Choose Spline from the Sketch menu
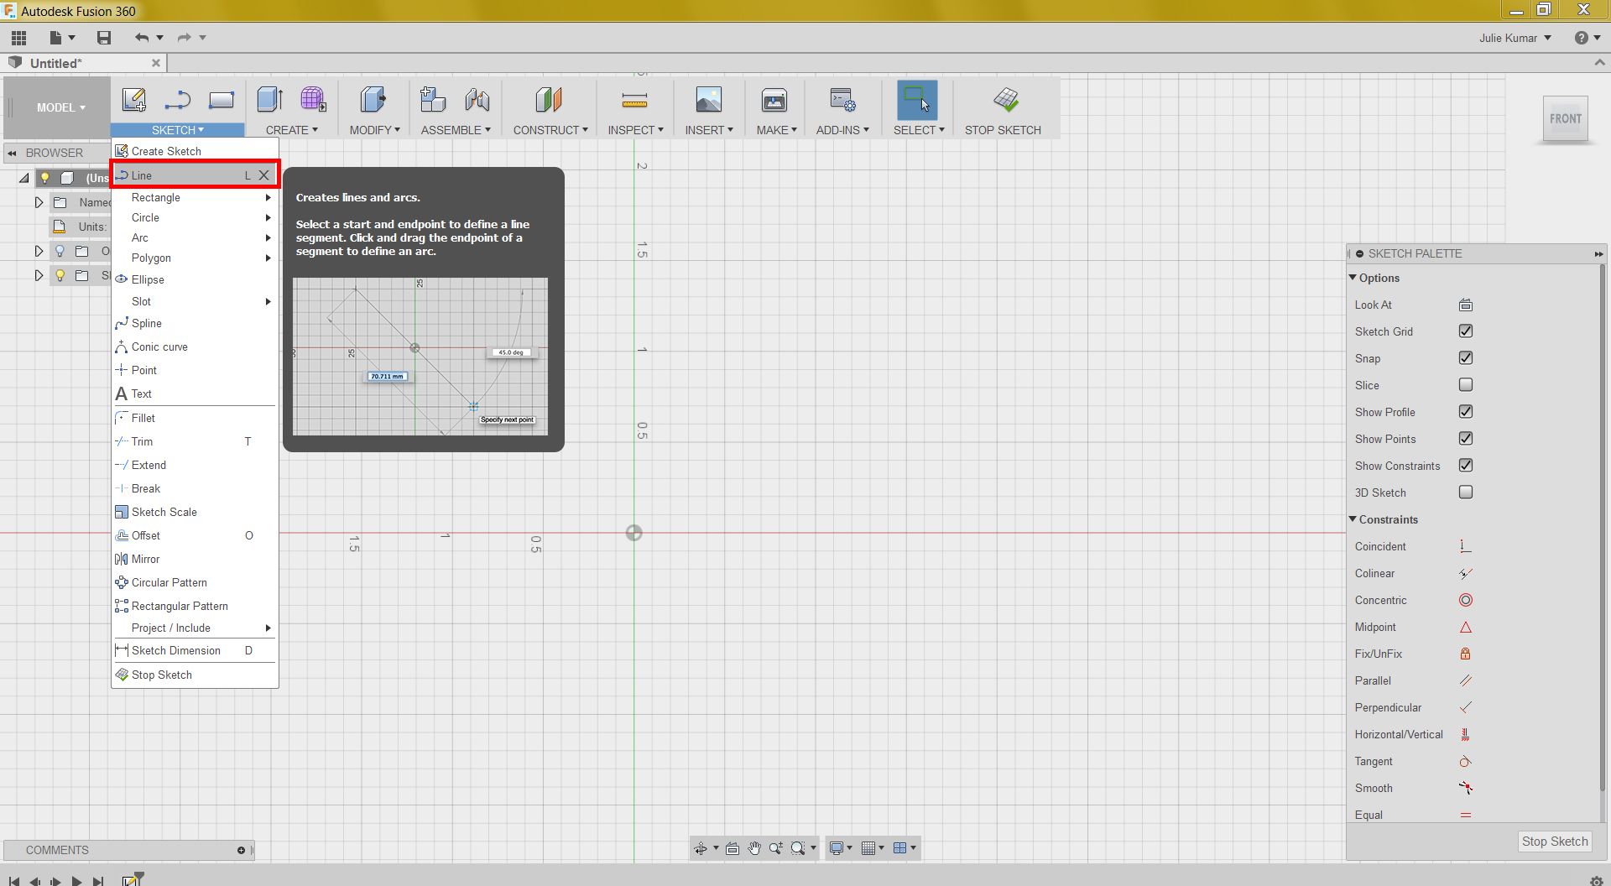1611x886 pixels. (147, 323)
